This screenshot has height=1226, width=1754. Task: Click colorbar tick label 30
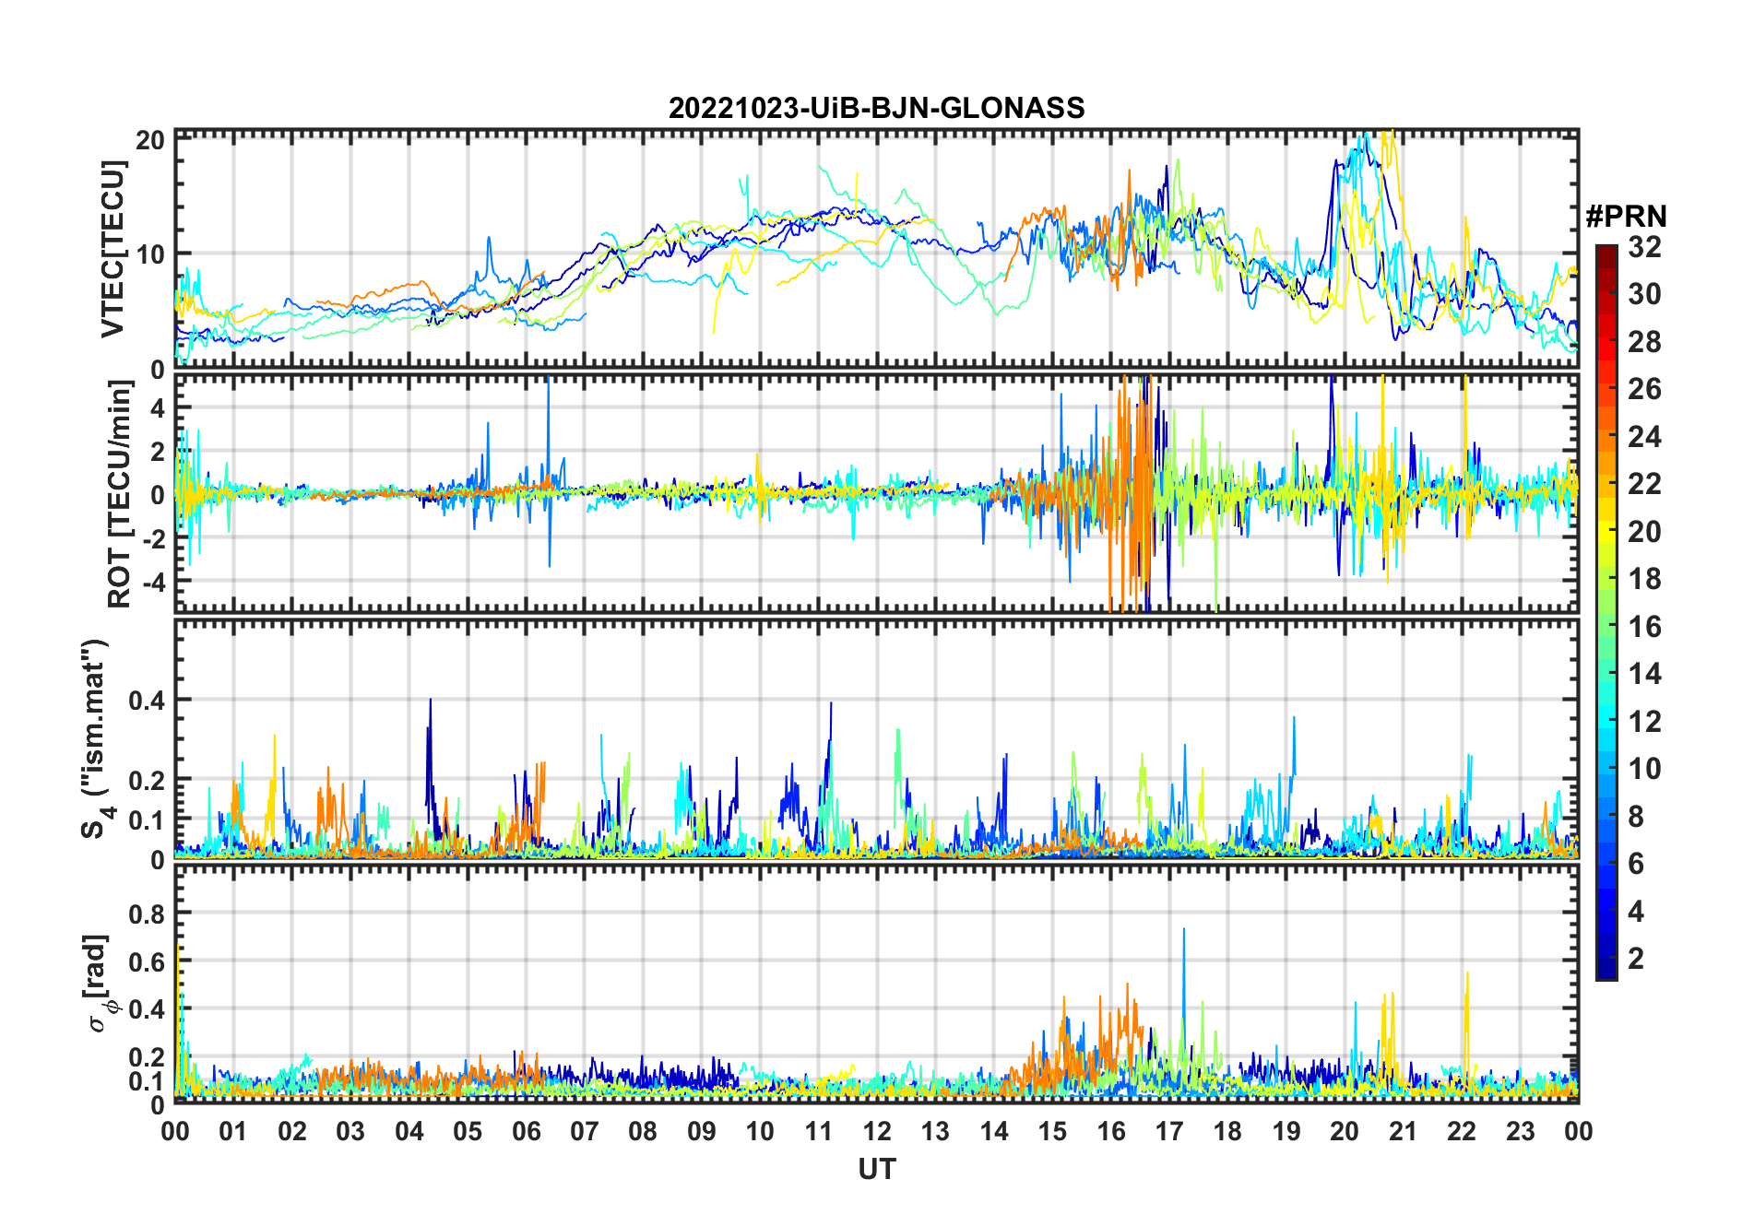coord(1644,294)
